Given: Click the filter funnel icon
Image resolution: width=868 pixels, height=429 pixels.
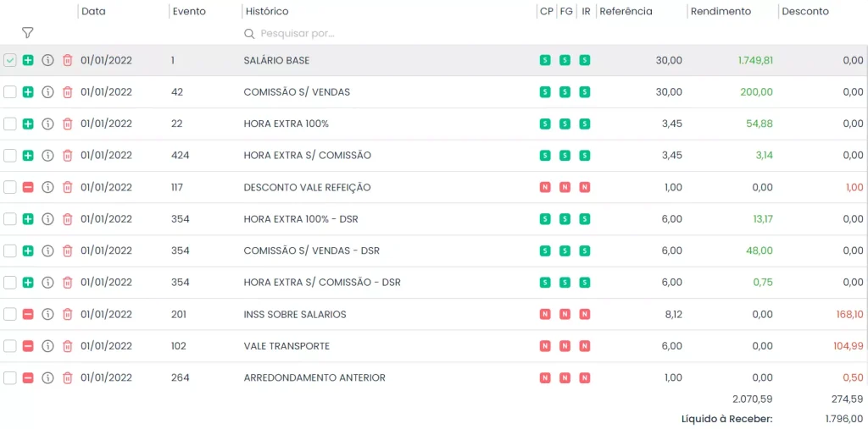Looking at the screenshot, I should 28,33.
